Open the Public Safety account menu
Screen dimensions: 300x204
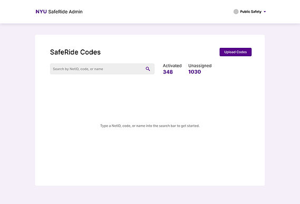coord(250,12)
